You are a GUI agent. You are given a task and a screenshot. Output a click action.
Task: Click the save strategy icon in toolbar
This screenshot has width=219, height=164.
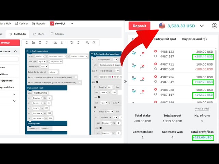40,42
